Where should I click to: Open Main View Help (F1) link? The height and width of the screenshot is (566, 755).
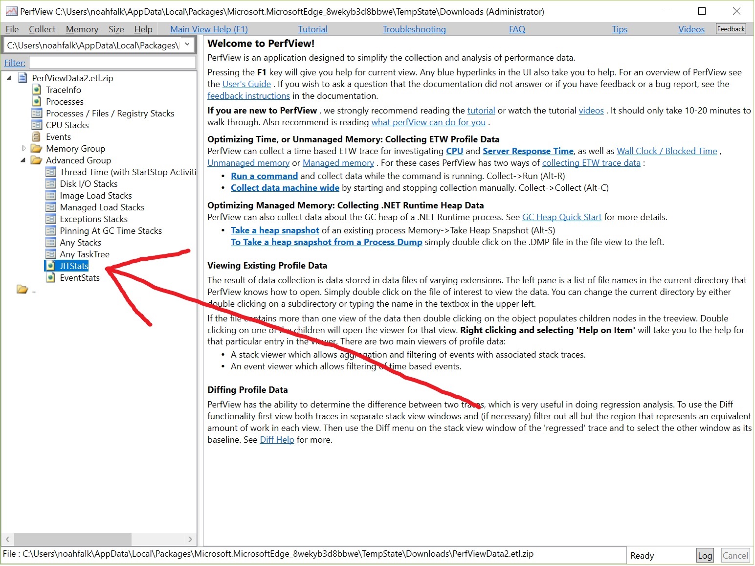[209, 29]
